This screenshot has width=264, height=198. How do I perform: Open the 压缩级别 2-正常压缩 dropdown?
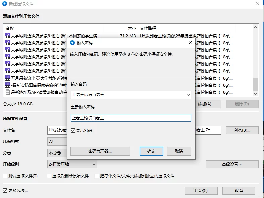pos(72,164)
